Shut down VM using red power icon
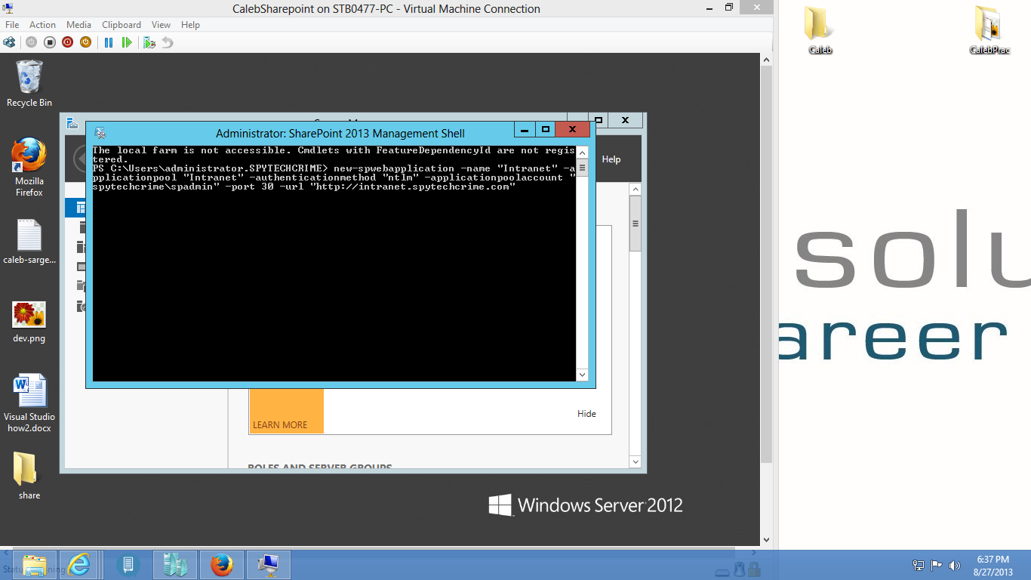Viewport: 1031px width, 580px height. [67, 42]
